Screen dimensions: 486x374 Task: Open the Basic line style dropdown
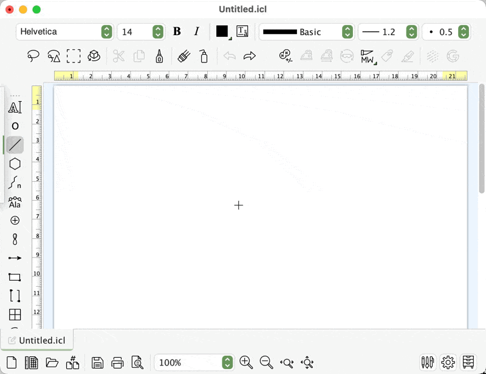click(306, 32)
